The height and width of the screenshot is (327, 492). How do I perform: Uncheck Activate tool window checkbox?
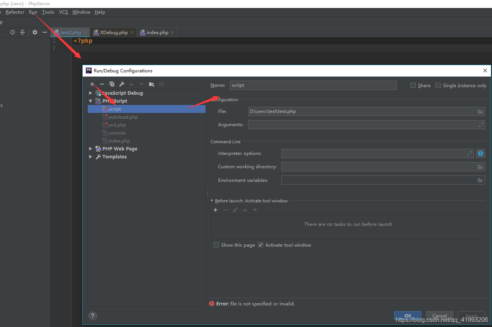click(261, 245)
